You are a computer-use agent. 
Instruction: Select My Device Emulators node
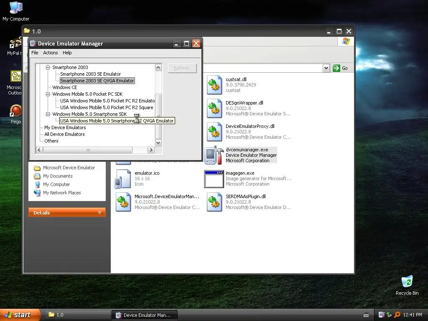point(65,127)
